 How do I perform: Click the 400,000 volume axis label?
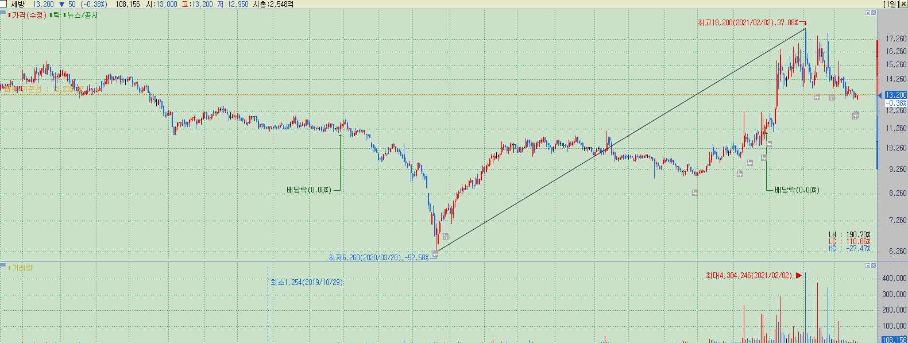[x=895, y=278]
